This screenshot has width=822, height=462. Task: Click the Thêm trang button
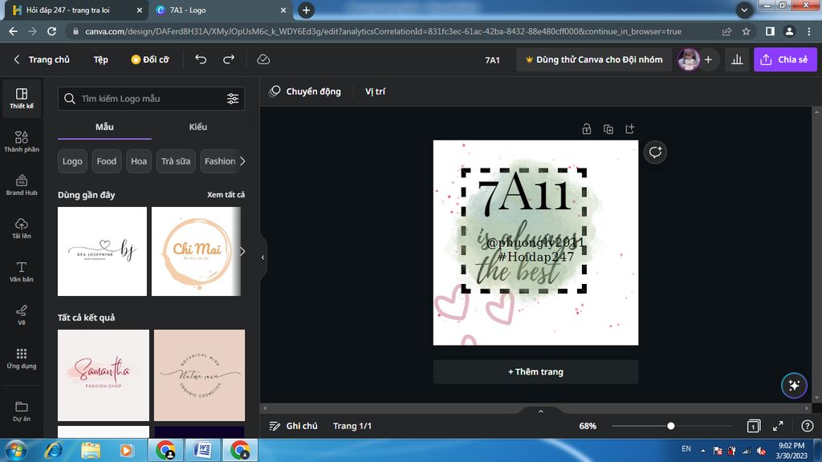[535, 371]
